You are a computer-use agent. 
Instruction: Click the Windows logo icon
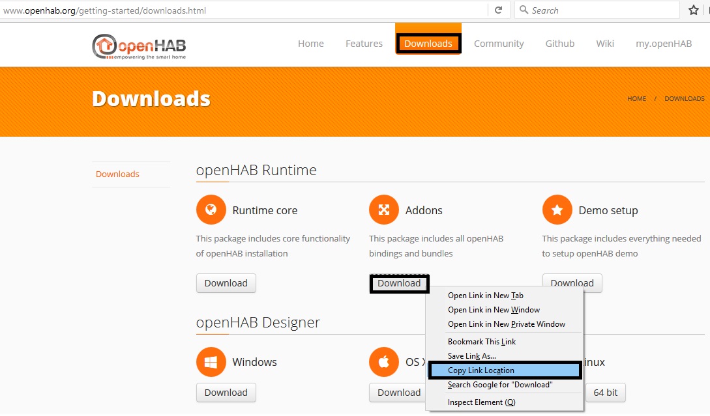tap(211, 362)
